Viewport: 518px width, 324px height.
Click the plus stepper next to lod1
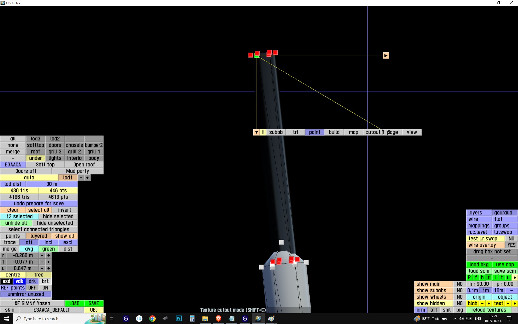pos(87,178)
